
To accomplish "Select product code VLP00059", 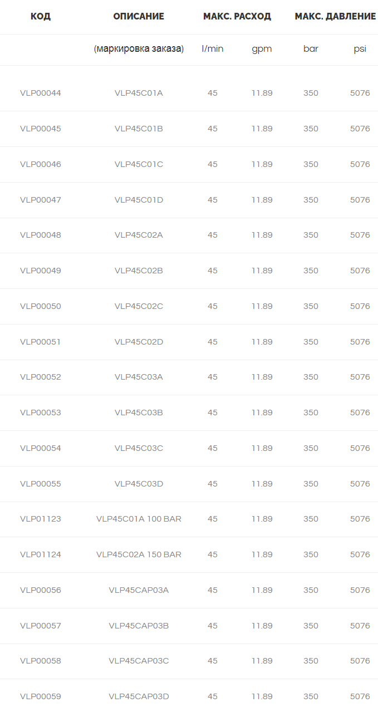I will pyautogui.click(x=41, y=696).
